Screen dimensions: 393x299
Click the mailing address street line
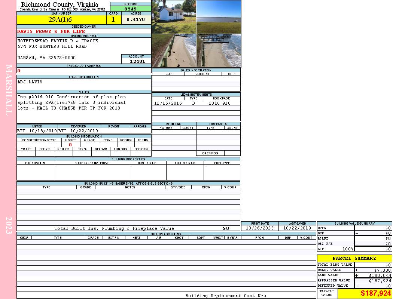[52, 47]
